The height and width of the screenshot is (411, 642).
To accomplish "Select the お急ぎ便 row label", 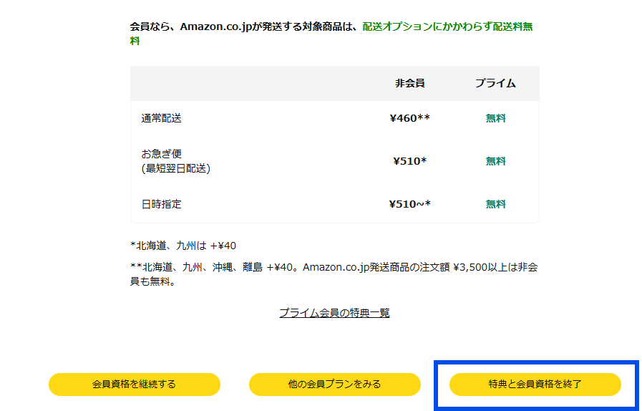I will [161, 154].
